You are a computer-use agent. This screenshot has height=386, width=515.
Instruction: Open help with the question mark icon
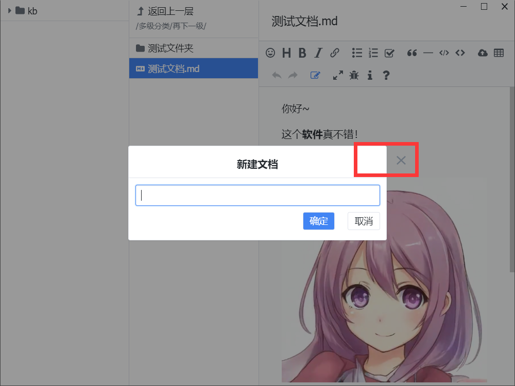(386, 75)
